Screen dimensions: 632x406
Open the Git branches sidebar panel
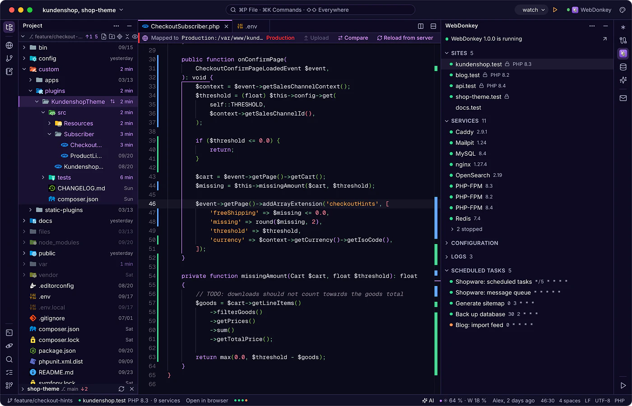coord(9,58)
